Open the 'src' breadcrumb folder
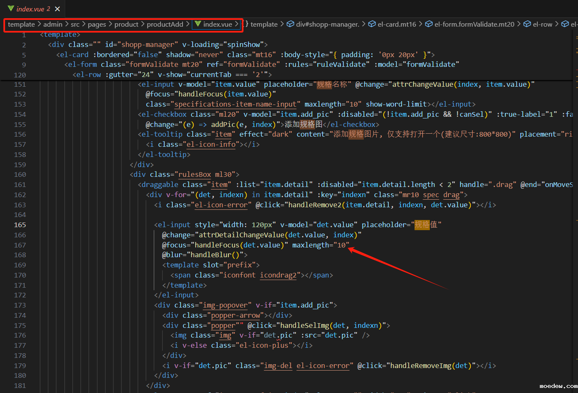This screenshot has width=578, height=393. click(75, 24)
